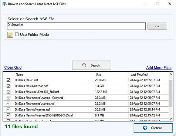The height and width of the screenshot is (136, 176).
Task: Minimize the Browse and Search window
Action: [x=145, y=4]
